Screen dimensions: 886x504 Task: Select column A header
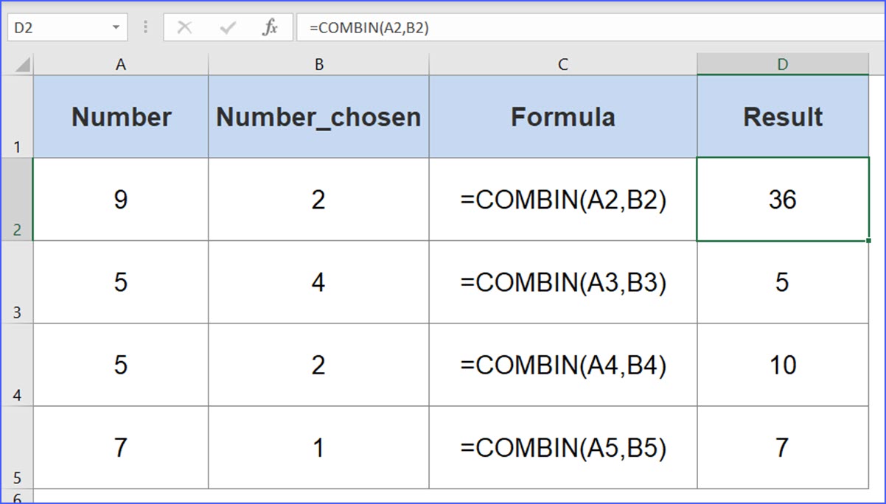(x=121, y=65)
